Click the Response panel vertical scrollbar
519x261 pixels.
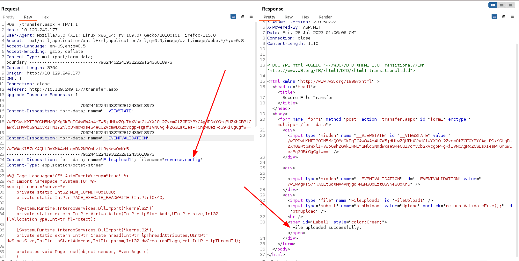click(x=517, y=150)
